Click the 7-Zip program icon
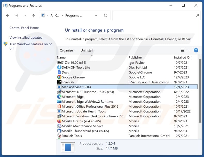 [x=59, y=63]
